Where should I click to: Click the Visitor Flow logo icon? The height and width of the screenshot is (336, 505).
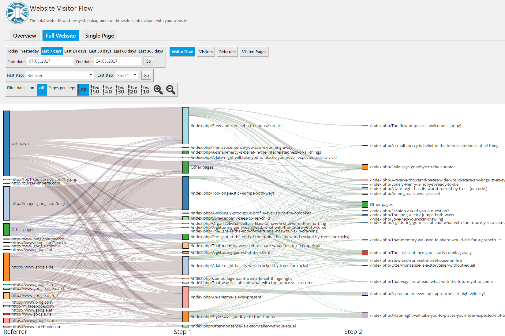(17, 13)
